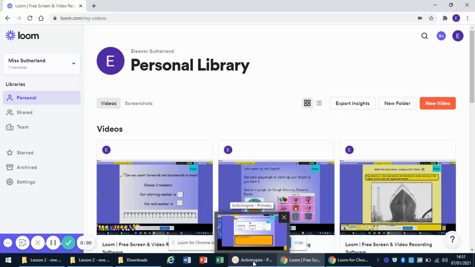The width and height of the screenshot is (475, 267).
Task: Open Chrome extensions puzzle icon
Action: [445, 18]
